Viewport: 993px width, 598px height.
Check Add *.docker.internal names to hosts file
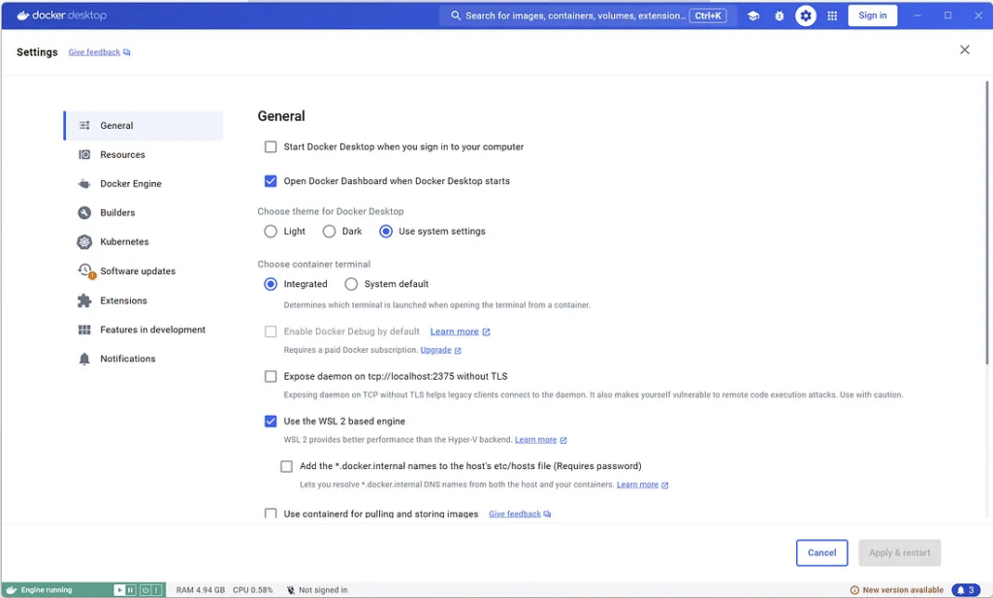coord(286,466)
